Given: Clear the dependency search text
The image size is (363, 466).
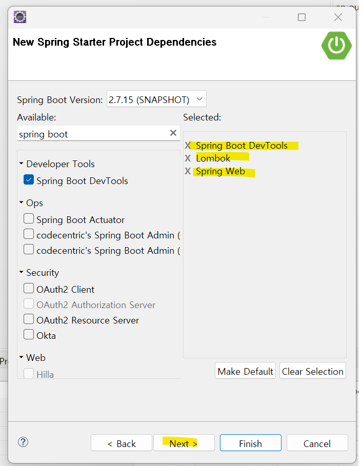Looking at the screenshot, I should [173, 133].
